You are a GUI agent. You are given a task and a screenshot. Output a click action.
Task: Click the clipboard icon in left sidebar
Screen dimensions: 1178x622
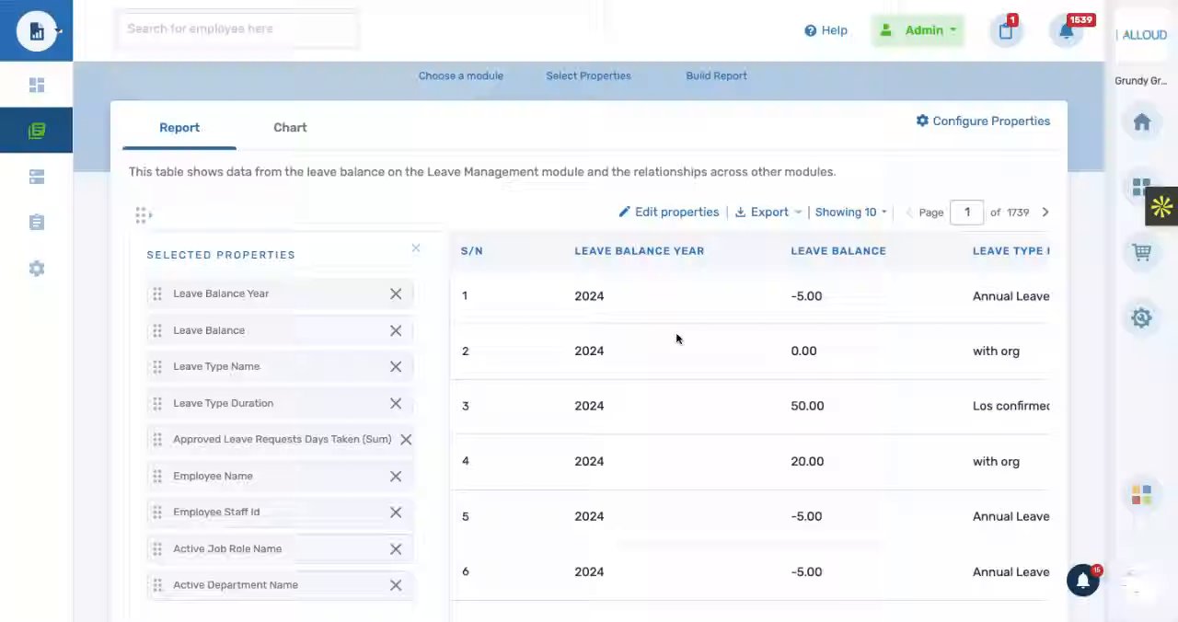click(x=37, y=223)
